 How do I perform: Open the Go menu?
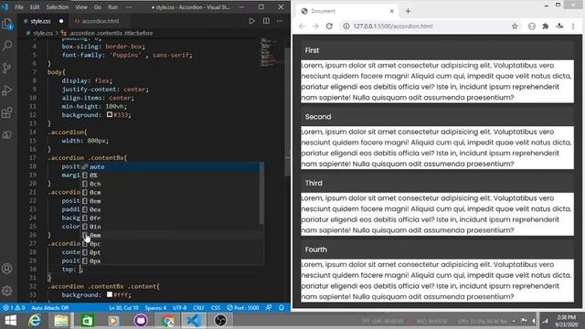pos(98,7)
